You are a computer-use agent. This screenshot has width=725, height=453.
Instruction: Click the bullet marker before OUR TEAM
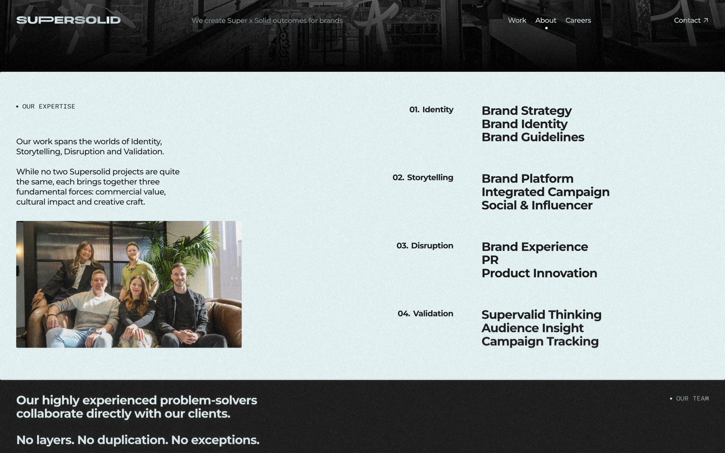tap(671, 399)
